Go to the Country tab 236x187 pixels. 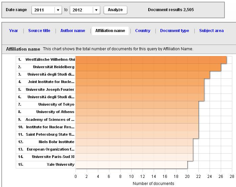143,31
